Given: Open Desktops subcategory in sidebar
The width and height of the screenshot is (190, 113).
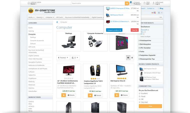Looking at the screenshot, I should pos(33,37).
